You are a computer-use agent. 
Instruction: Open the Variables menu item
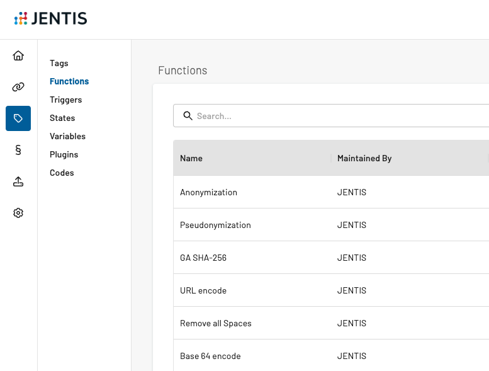point(68,136)
